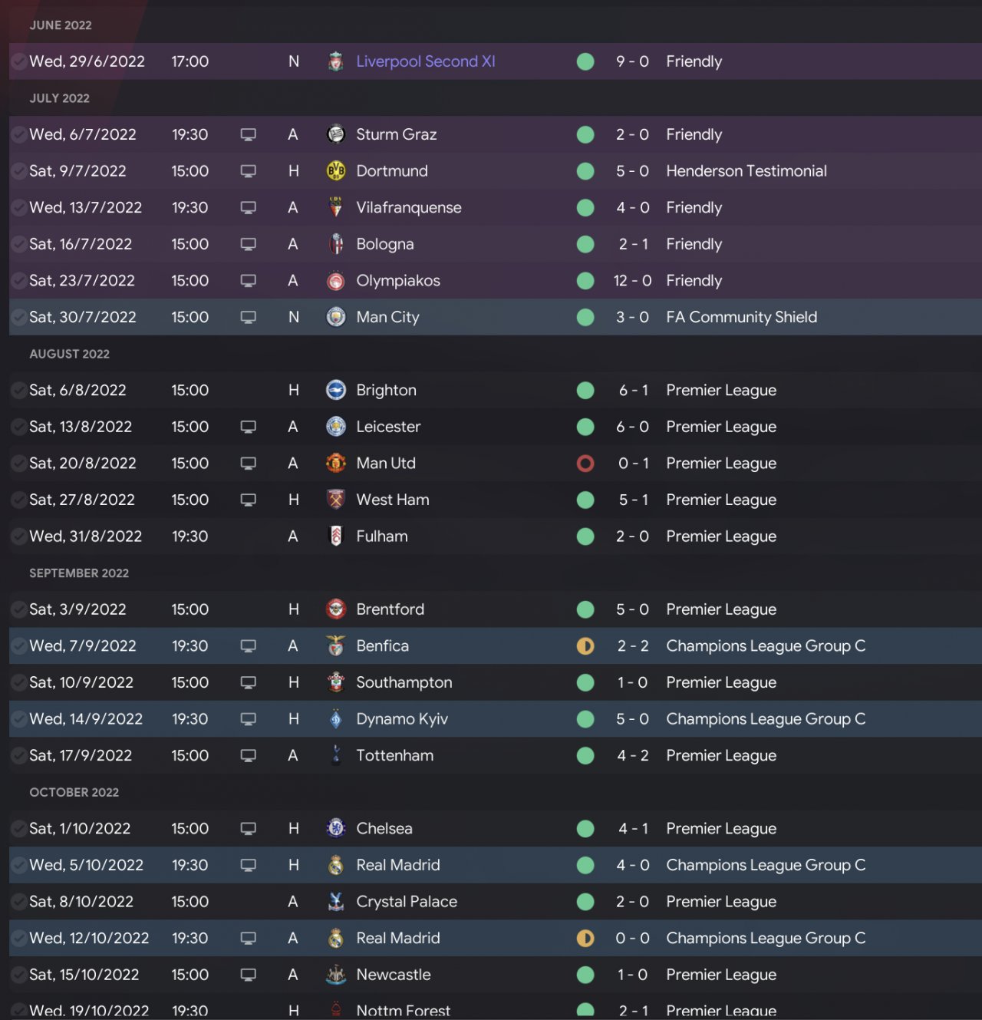Open Champions League Group C on Benfica row
982x1020 pixels.
(765, 646)
